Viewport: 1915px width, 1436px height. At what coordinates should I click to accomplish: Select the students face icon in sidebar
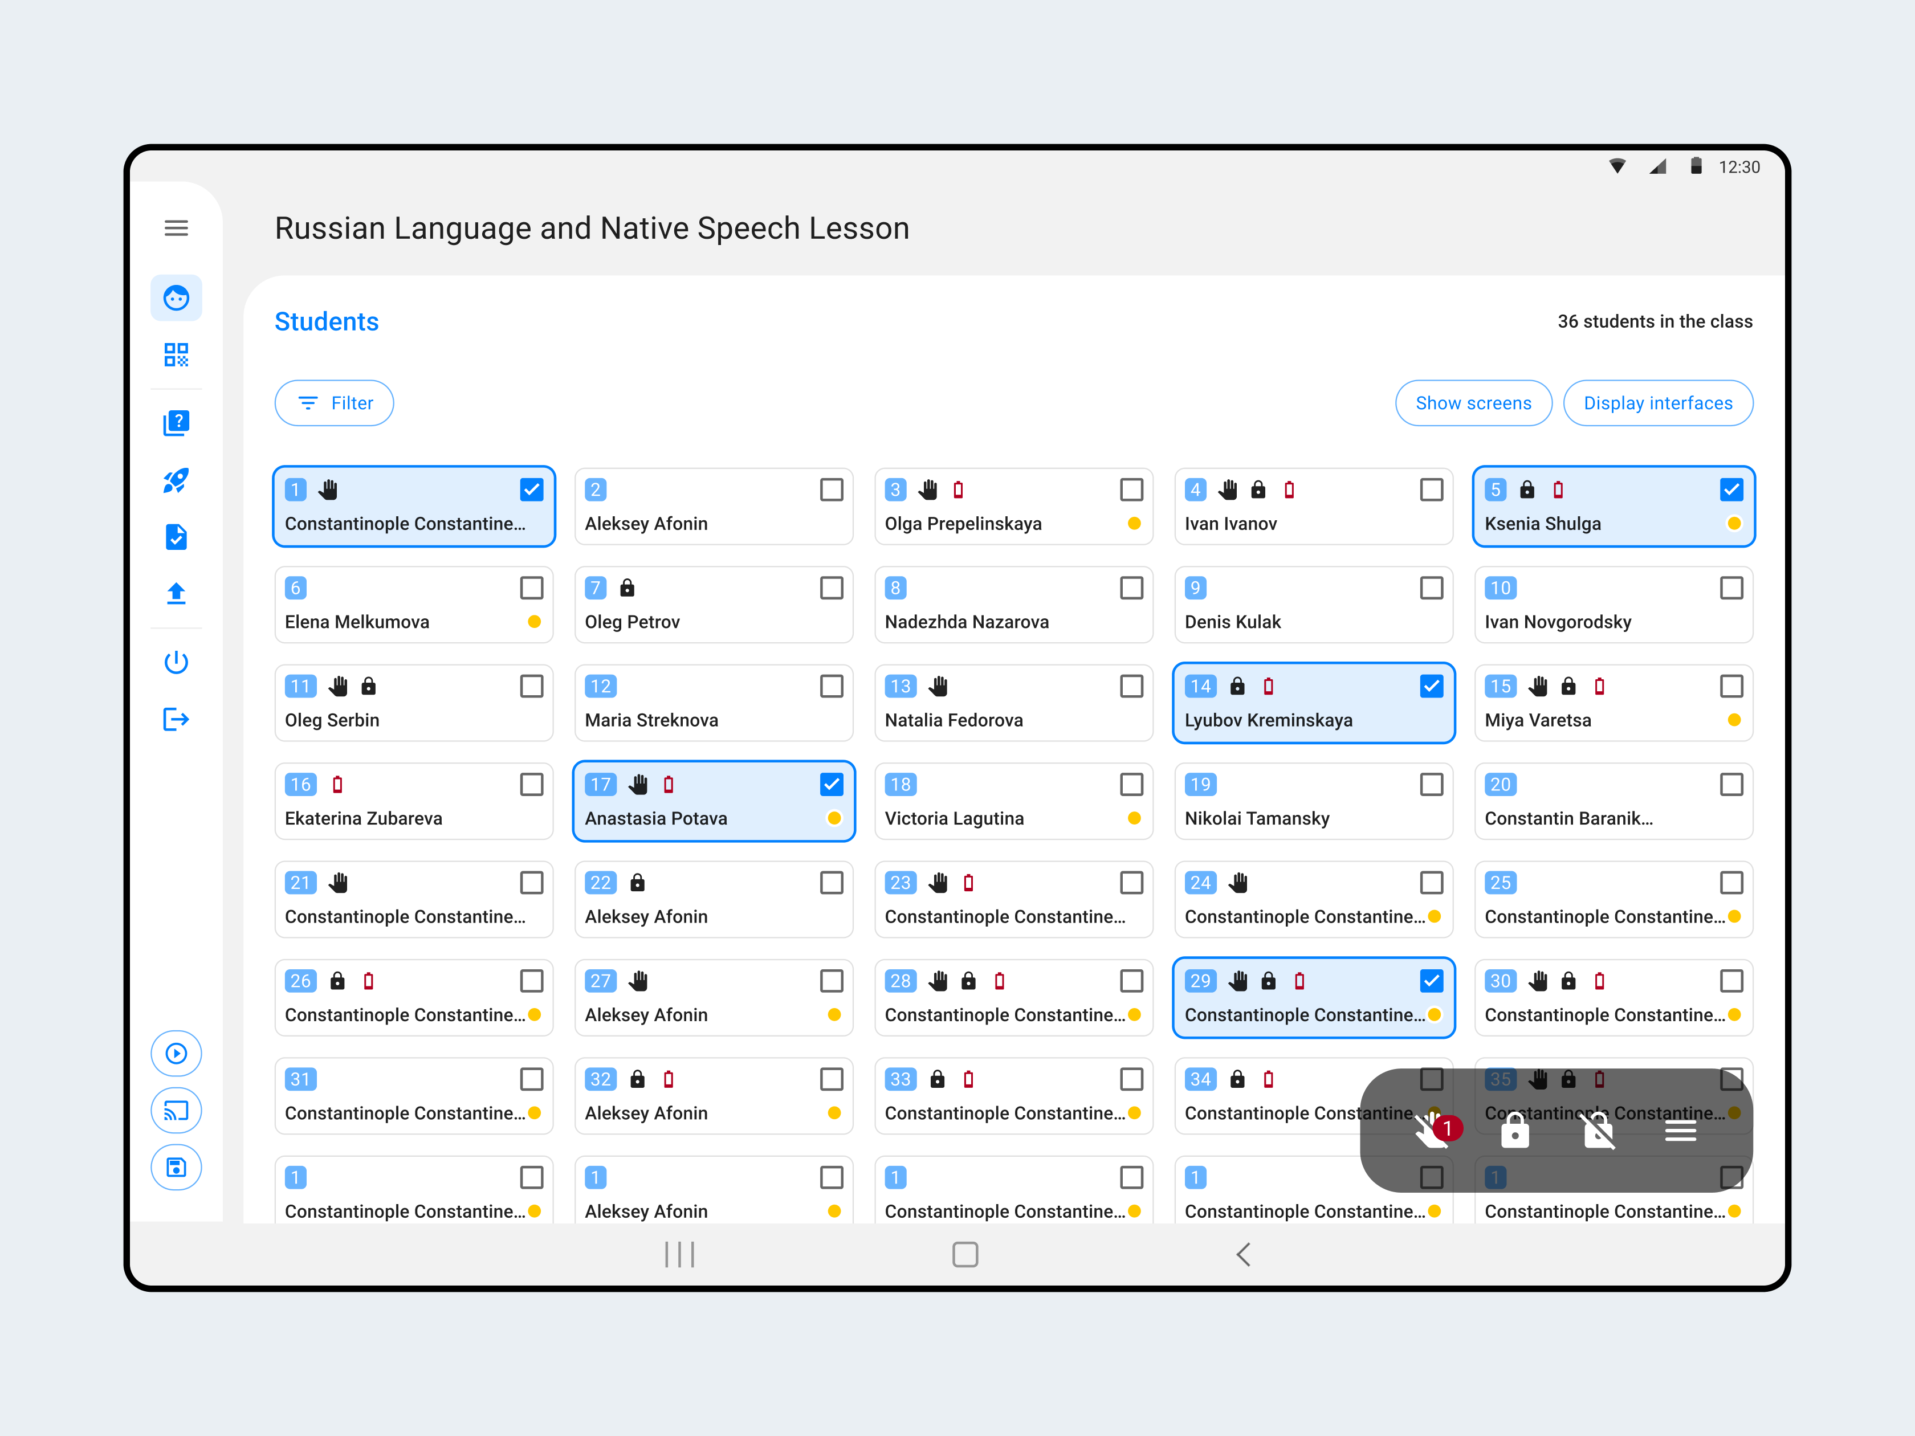click(176, 298)
